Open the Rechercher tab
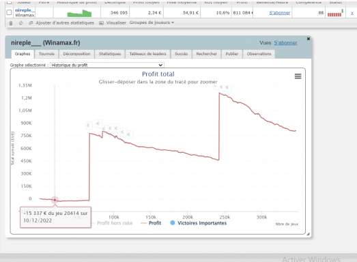The image size is (357, 262). (207, 54)
